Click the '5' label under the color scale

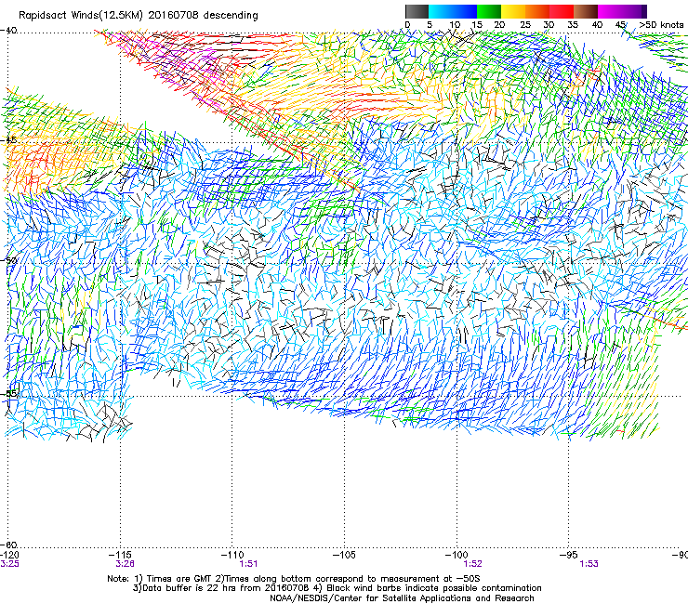(430, 25)
